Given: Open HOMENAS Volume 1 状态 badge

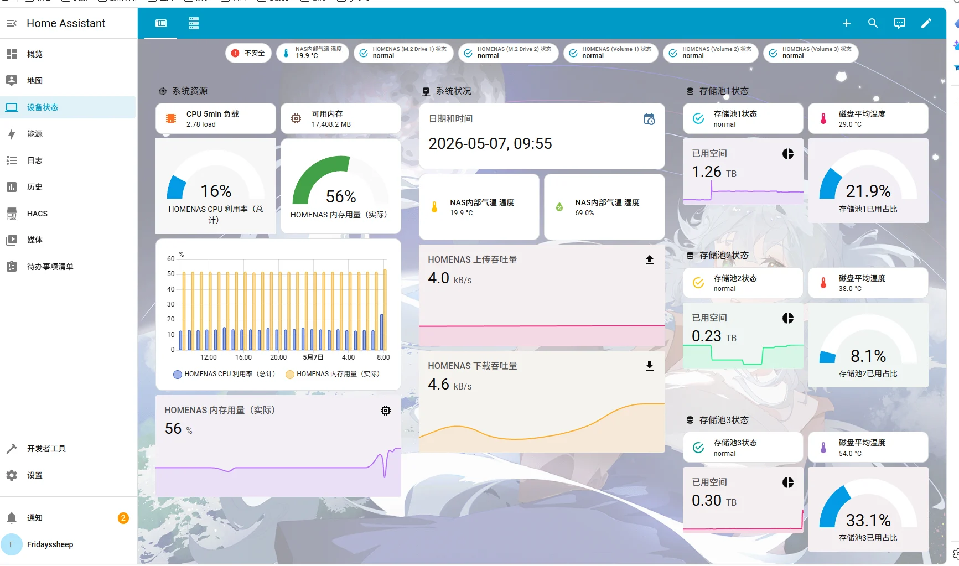Looking at the screenshot, I should pyautogui.click(x=611, y=53).
